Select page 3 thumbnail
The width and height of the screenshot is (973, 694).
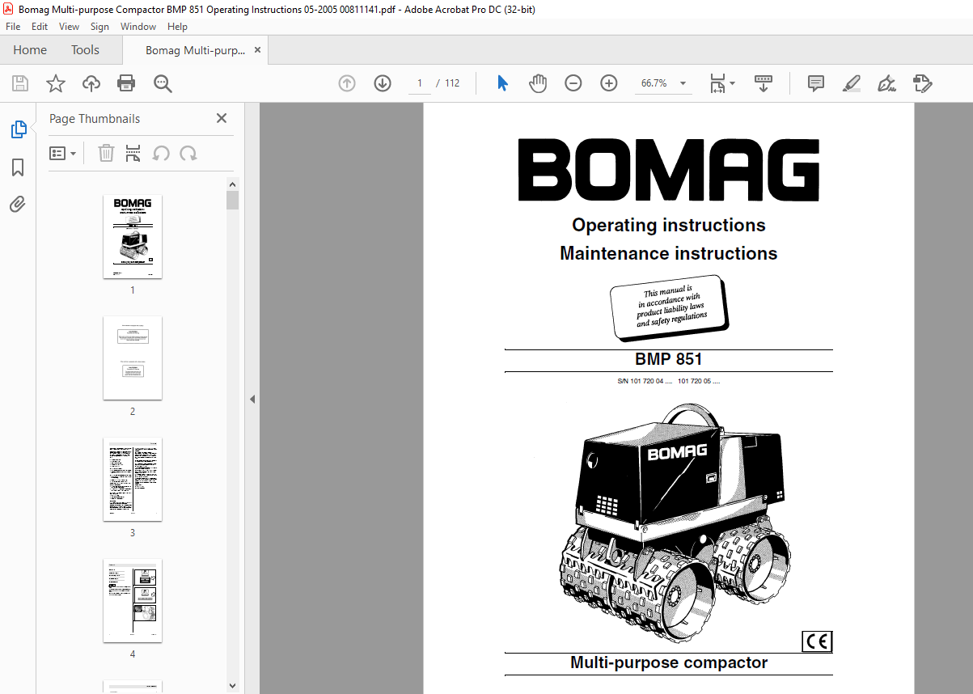click(x=133, y=480)
